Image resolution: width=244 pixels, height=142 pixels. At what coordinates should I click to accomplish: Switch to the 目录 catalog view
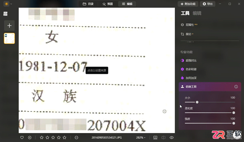88,4
